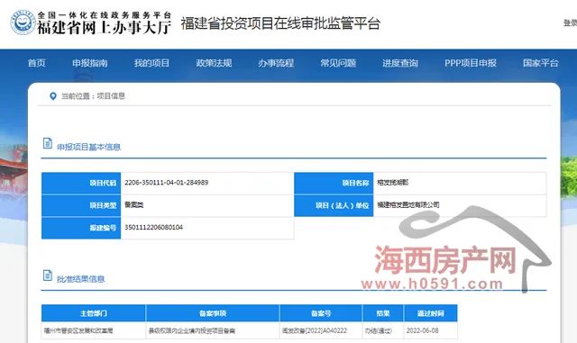Open the PPP项目申报 navigation link
Image resolution: width=577 pixels, height=343 pixels.
pyautogui.click(x=471, y=63)
